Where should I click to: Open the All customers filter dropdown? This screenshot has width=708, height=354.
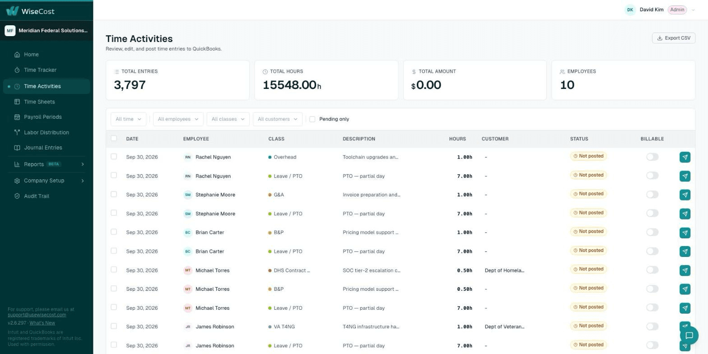[x=277, y=119]
